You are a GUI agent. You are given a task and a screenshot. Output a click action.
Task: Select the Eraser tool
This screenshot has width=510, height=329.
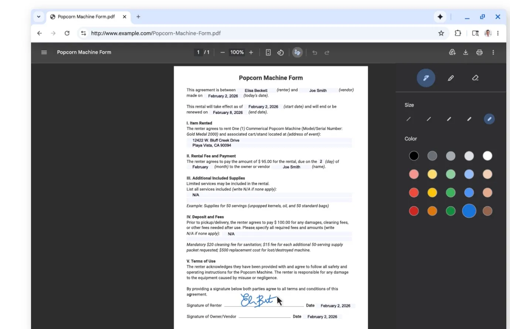[x=475, y=78]
